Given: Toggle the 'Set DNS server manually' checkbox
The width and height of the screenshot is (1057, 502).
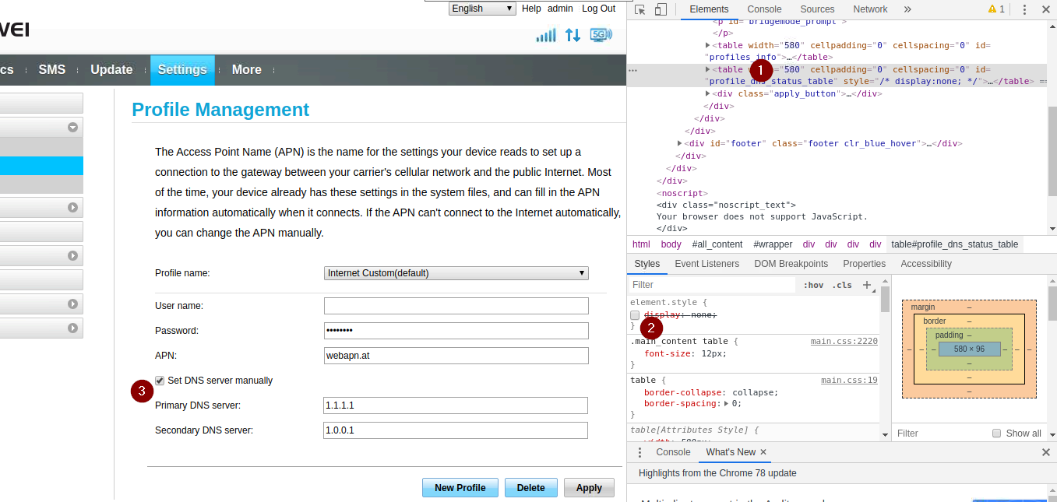Looking at the screenshot, I should pos(160,381).
